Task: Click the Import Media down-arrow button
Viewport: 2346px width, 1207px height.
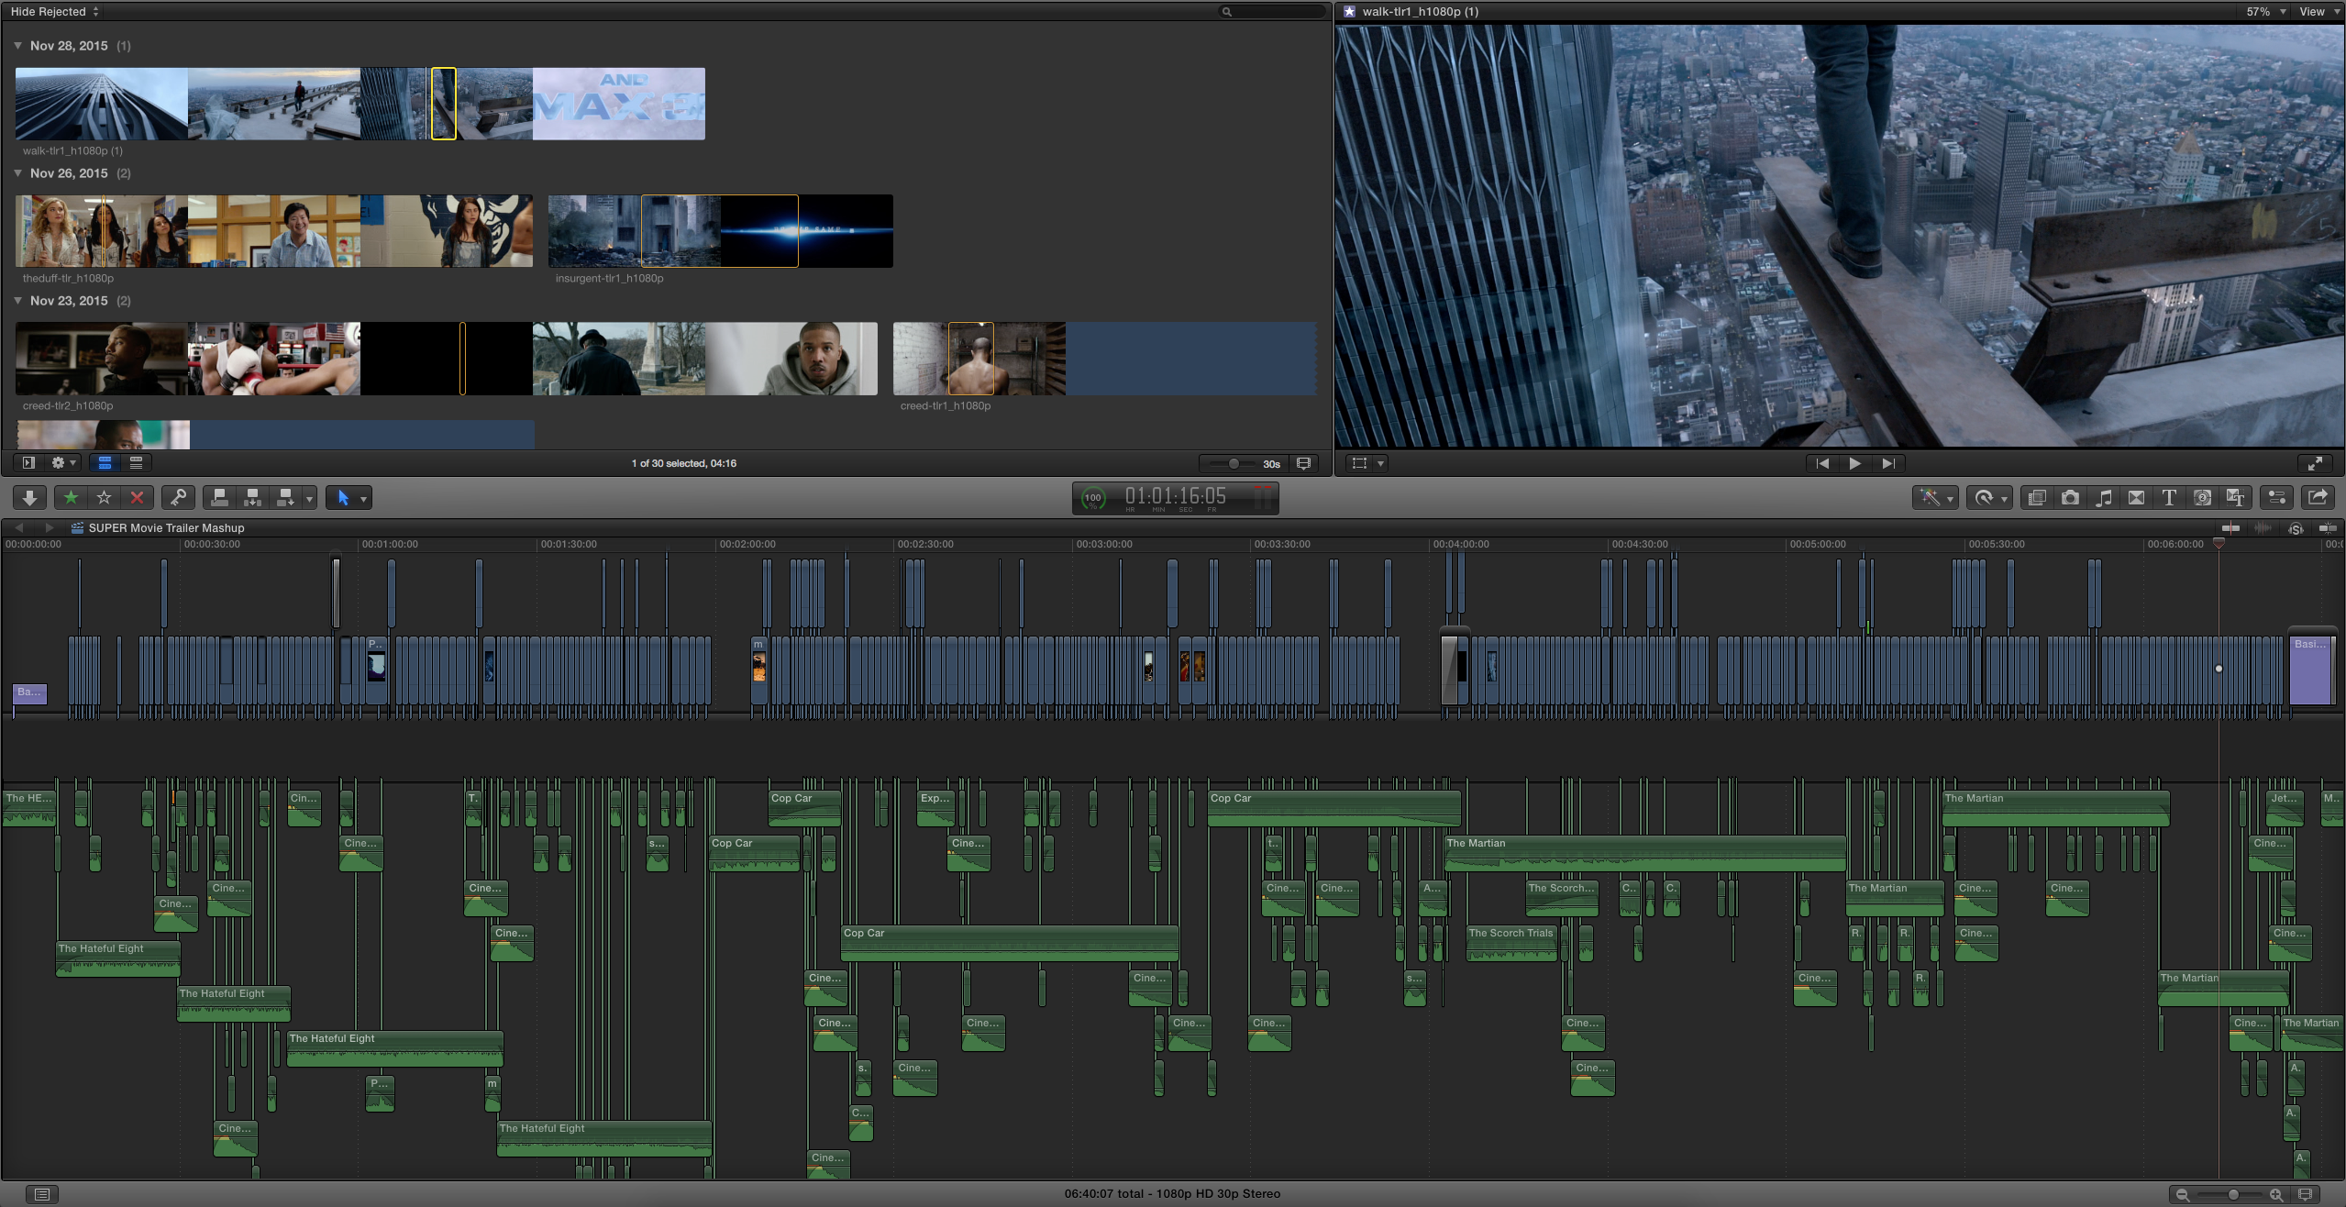Action: [x=29, y=498]
